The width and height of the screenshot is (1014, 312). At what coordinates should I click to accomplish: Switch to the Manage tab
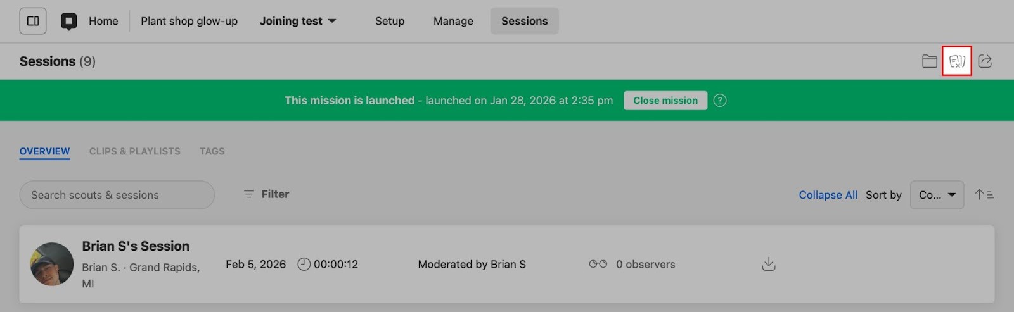(453, 21)
